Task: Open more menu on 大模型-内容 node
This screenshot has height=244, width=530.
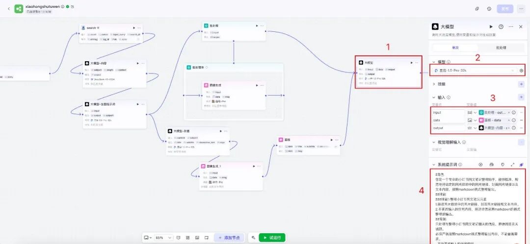Action: pos(143,63)
